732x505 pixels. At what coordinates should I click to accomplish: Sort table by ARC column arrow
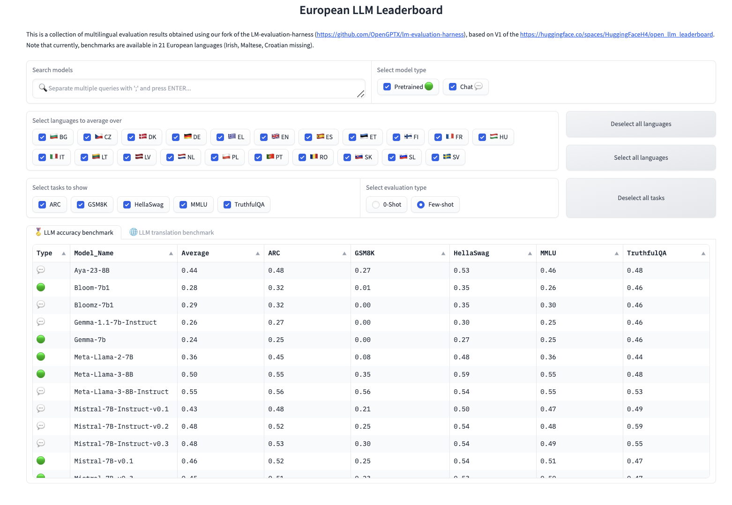(x=344, y=253)
